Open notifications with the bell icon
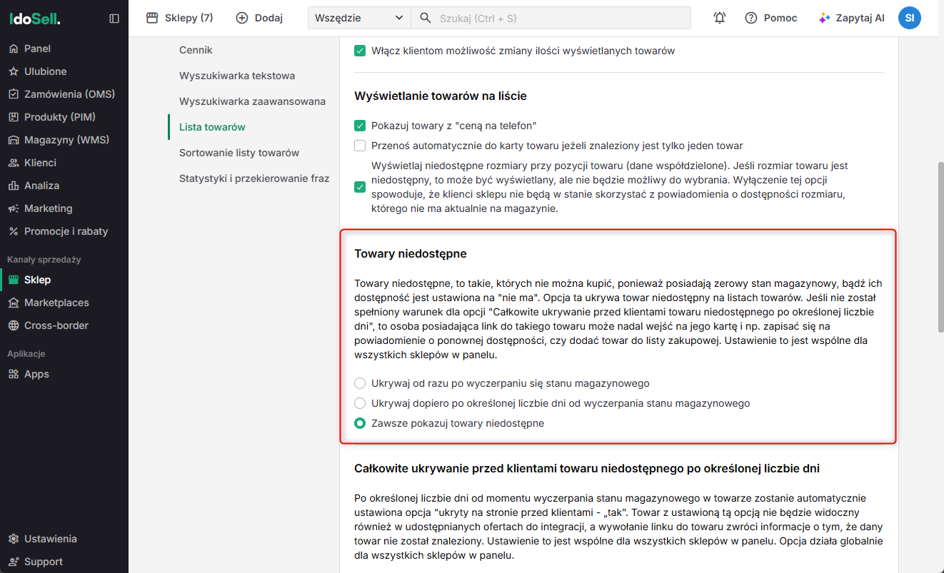The width and height of the screenshot is (944, 573). tap(720, 18)
